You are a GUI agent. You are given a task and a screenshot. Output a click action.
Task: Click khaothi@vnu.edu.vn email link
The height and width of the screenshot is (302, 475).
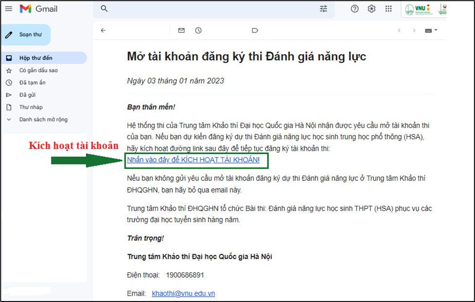click(183, 293)
